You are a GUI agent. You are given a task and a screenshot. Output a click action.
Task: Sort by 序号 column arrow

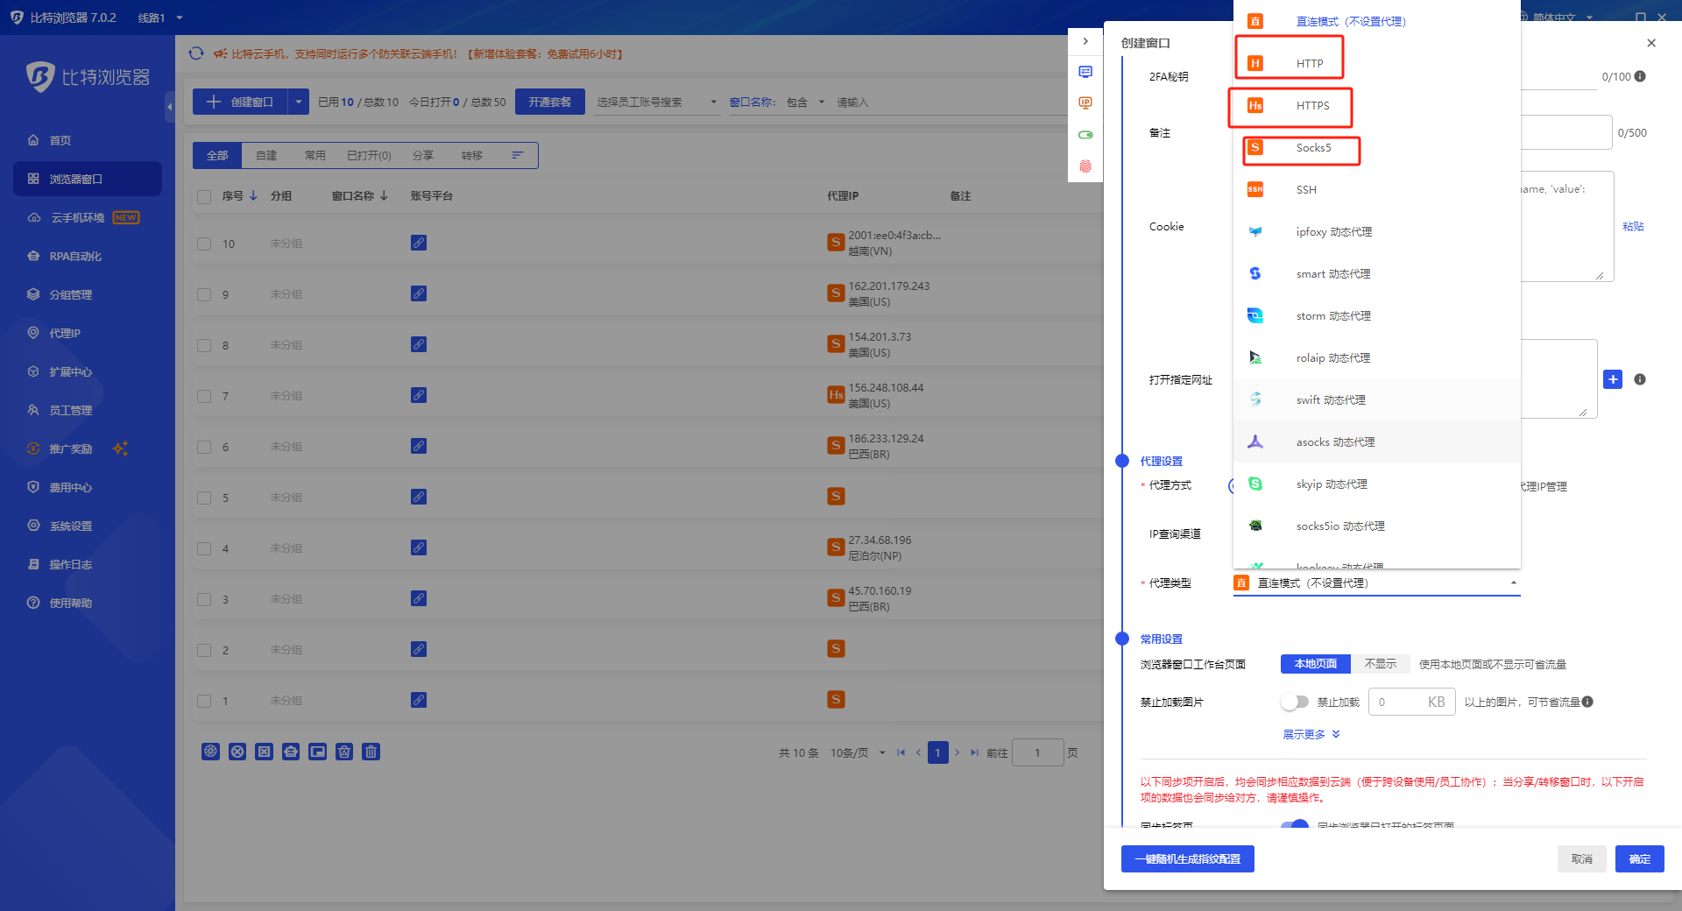(253, 195)
